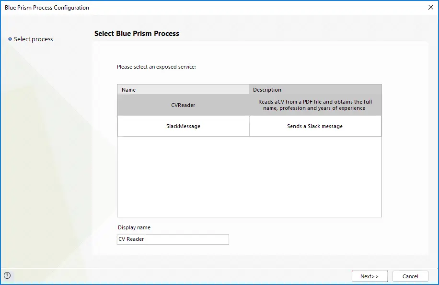This screenshot has height=285, width=439.
Task: Sort by the Description column header
Action: click(x=315, y=90)
